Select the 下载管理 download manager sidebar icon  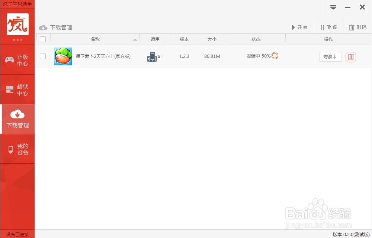tap(17, 119)
